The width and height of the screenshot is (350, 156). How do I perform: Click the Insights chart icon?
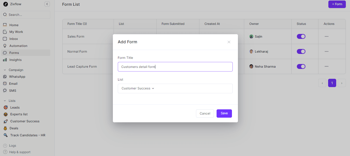5,60
